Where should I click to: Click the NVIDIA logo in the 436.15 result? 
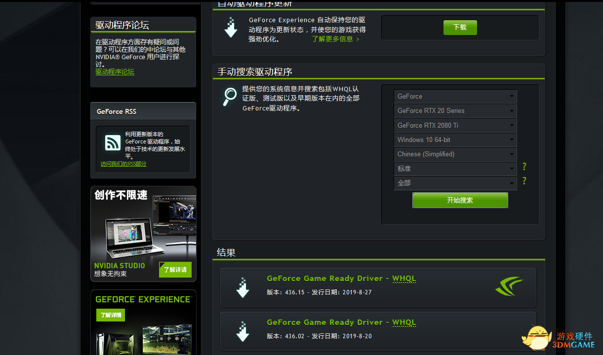pos(509,286)
